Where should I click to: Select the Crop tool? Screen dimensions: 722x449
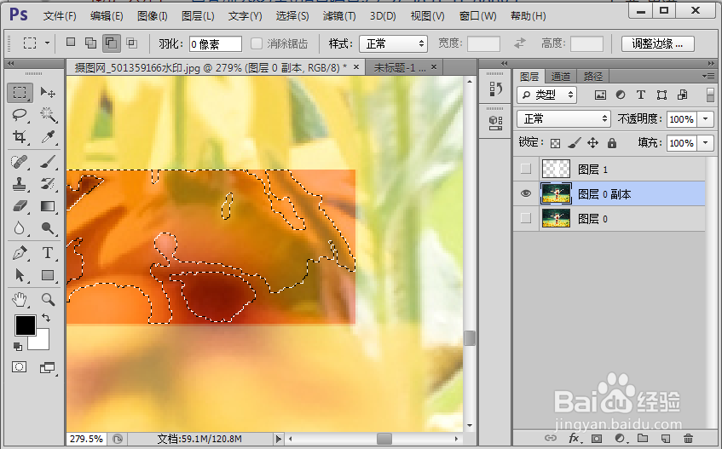click(20, 136)
